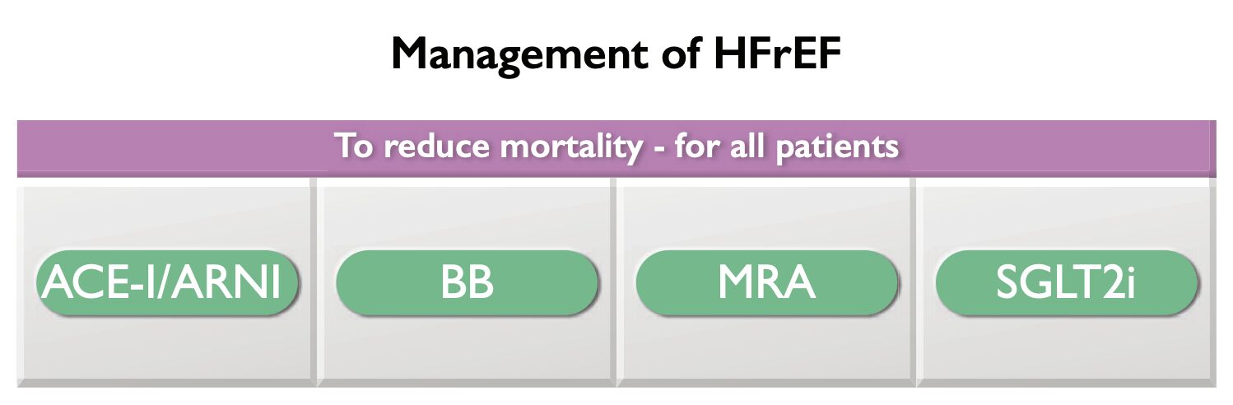
Task: Click the MRA green pill
Action: 766,283
